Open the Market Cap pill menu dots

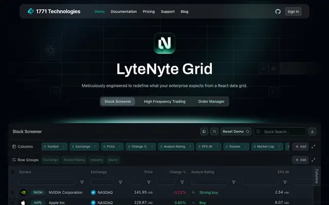coord(279,147)
